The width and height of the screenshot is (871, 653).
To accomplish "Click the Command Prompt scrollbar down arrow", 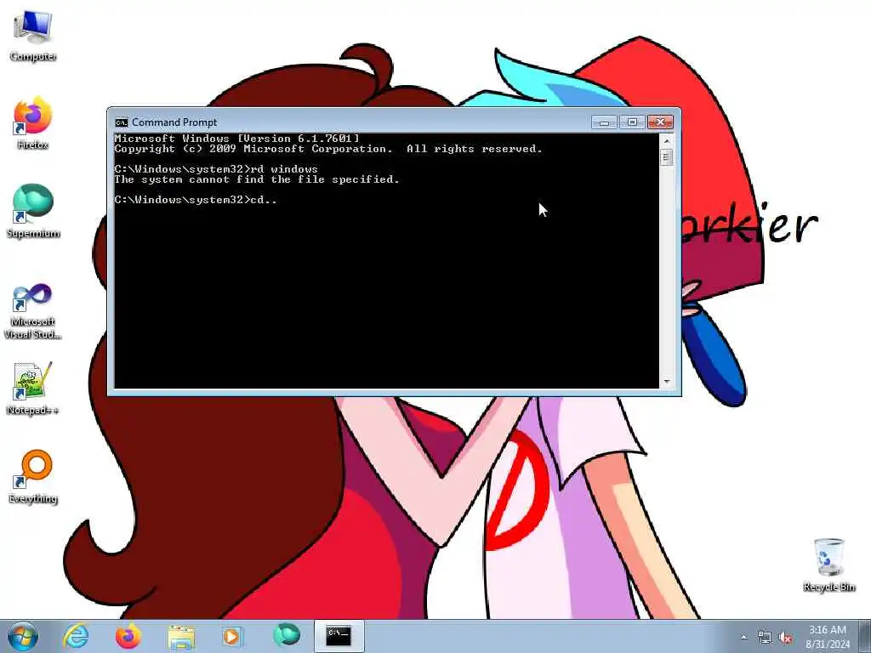I will [x=667, y=382].
